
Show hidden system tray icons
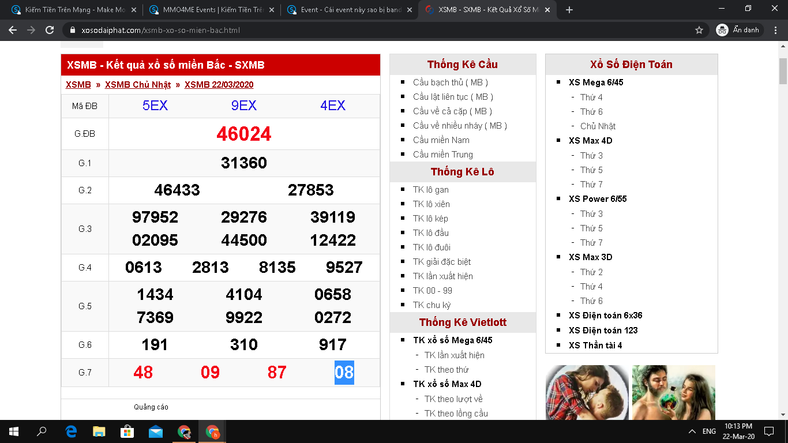pyautogui.click(x=692, y=431)
